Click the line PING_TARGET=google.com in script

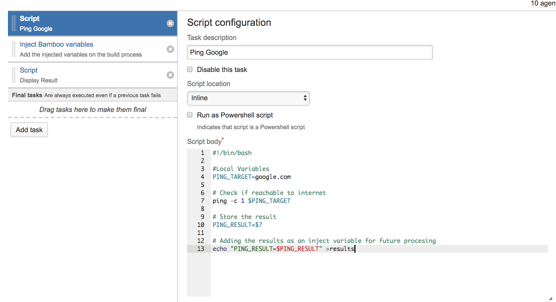pyautogui.click(x=252, y=177)
